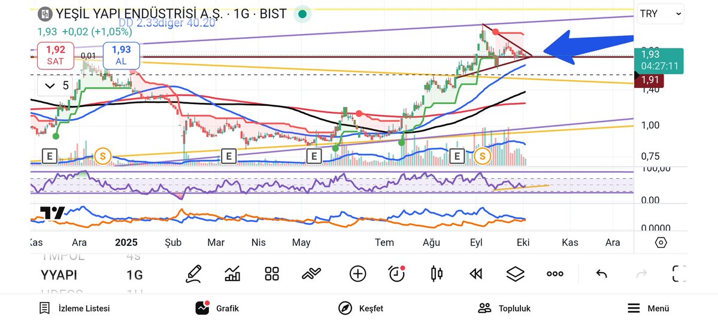This screenshot has width=718, height=323.
Task: Open the 1G interval selector
Action: (x=135, y=275)
